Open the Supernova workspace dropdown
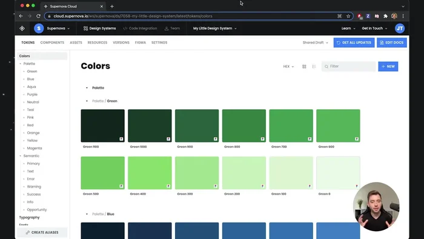Image resolution: width=424 pixels, height=239 pixels. [58, 28]
